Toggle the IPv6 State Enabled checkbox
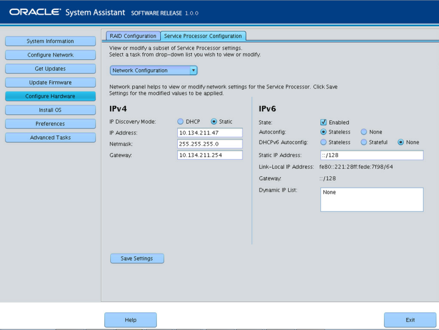The height and width of the screenshot is (330, 439). 323,122
